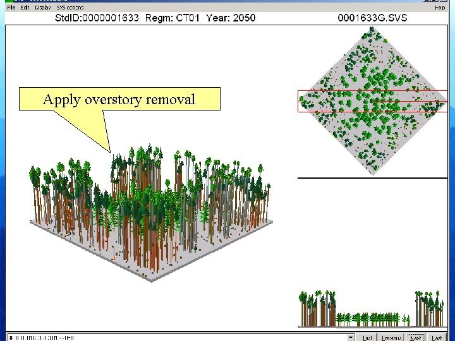Advance to the Next stand image
The height and width of the screenshot is (341, 455).
(x=416, y=337)
